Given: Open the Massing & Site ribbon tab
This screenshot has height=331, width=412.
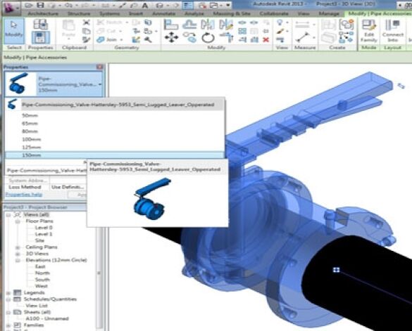Looking at the screenshot, I should click(x=232, y=13).
